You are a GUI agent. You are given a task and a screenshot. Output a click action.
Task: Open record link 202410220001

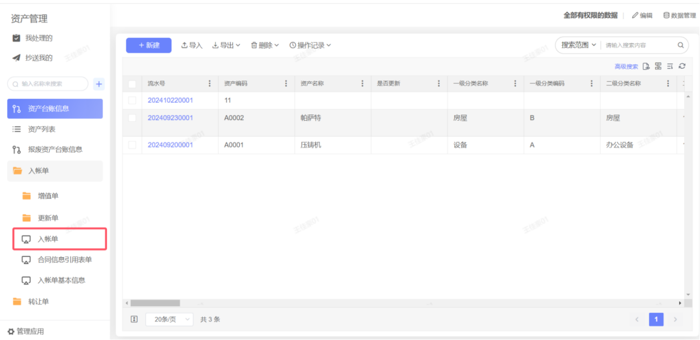point(170,100)
